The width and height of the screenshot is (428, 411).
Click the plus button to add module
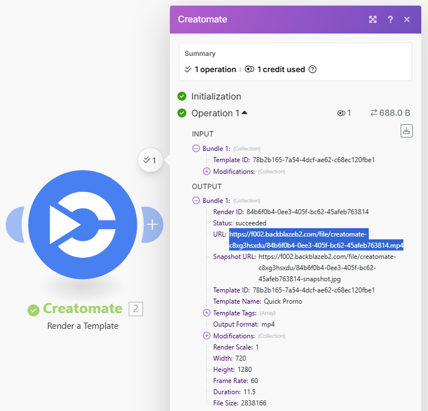[x=151, y=225]
